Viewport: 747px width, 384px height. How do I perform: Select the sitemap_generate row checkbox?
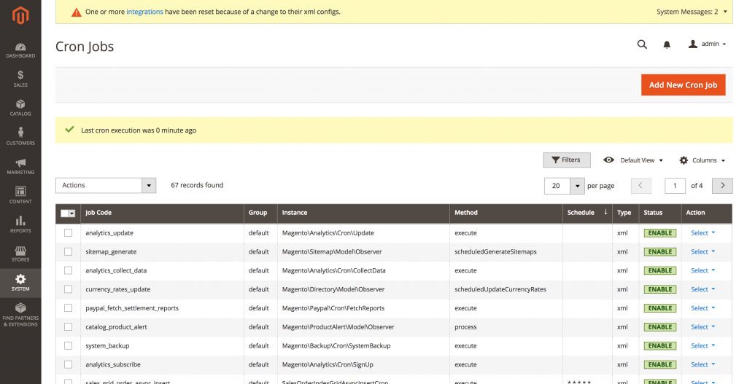coord(69,251)
